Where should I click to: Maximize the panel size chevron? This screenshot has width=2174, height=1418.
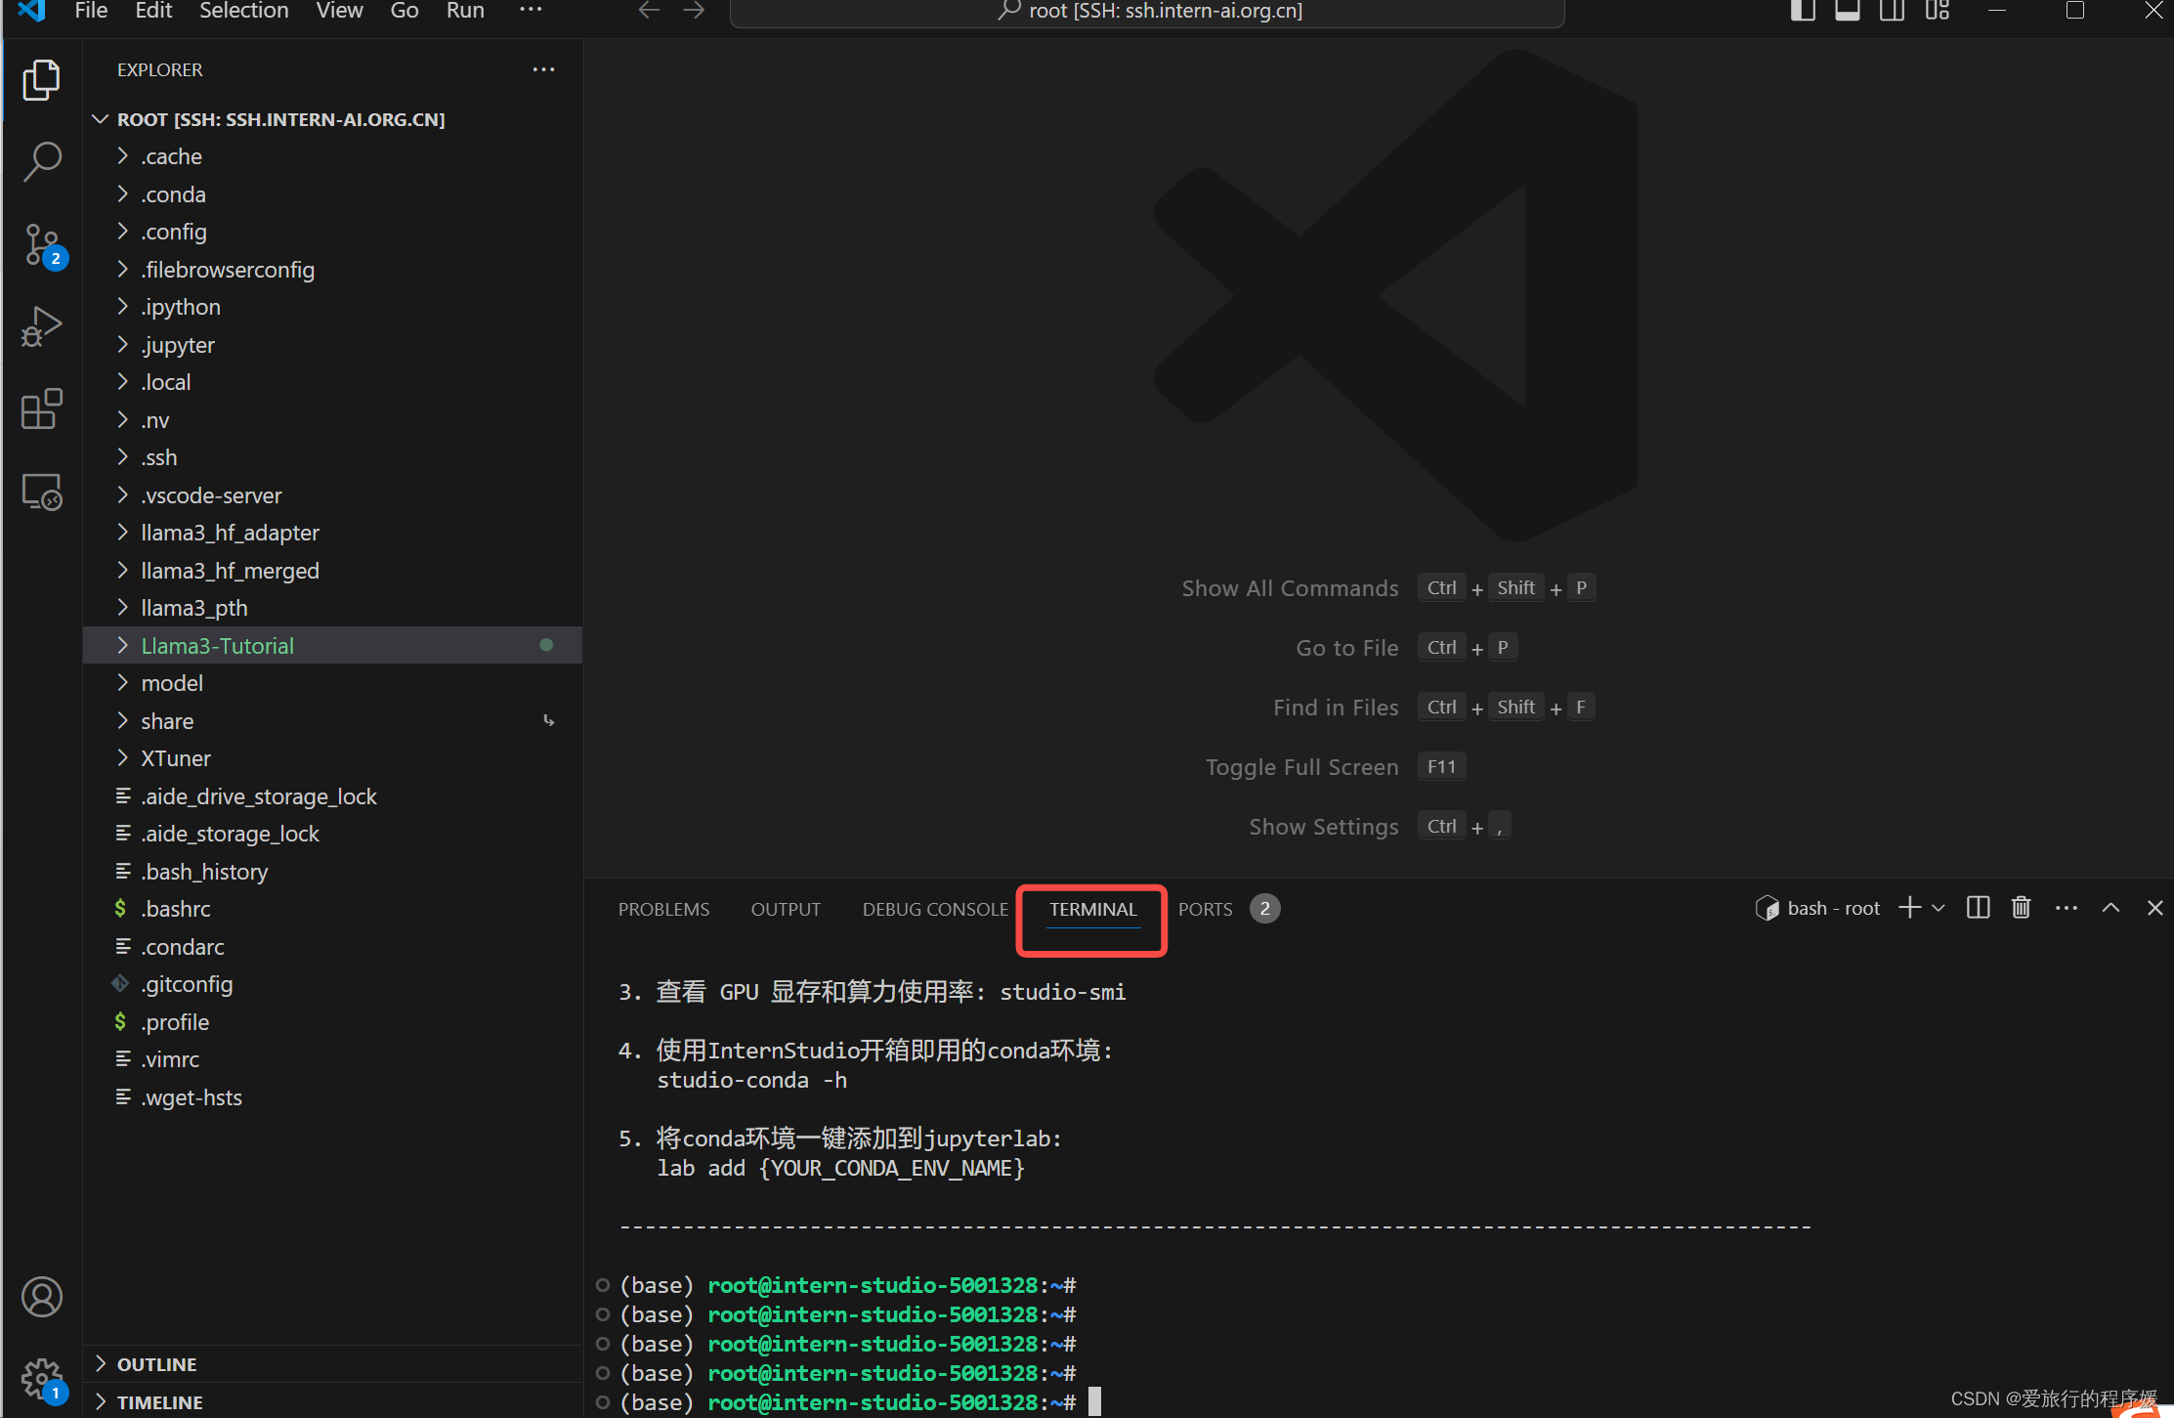2110,908
